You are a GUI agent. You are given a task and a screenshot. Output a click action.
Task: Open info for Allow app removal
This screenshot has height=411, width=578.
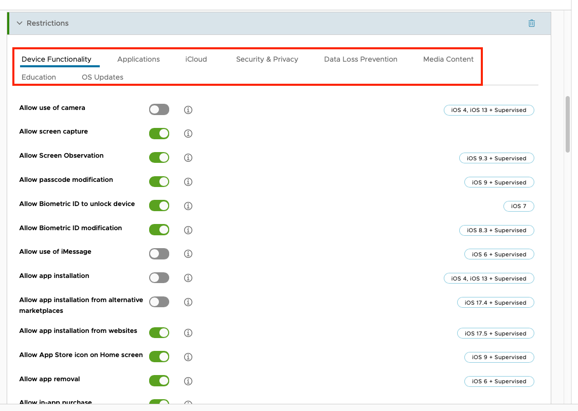click(x=188, y=381)
